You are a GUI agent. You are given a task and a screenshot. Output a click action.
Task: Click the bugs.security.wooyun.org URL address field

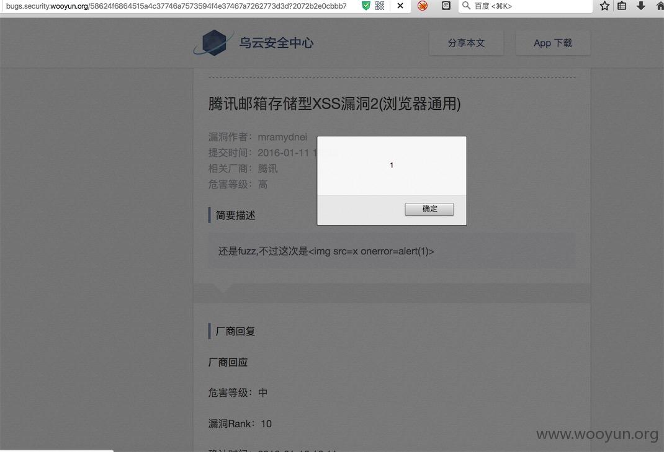176,6
